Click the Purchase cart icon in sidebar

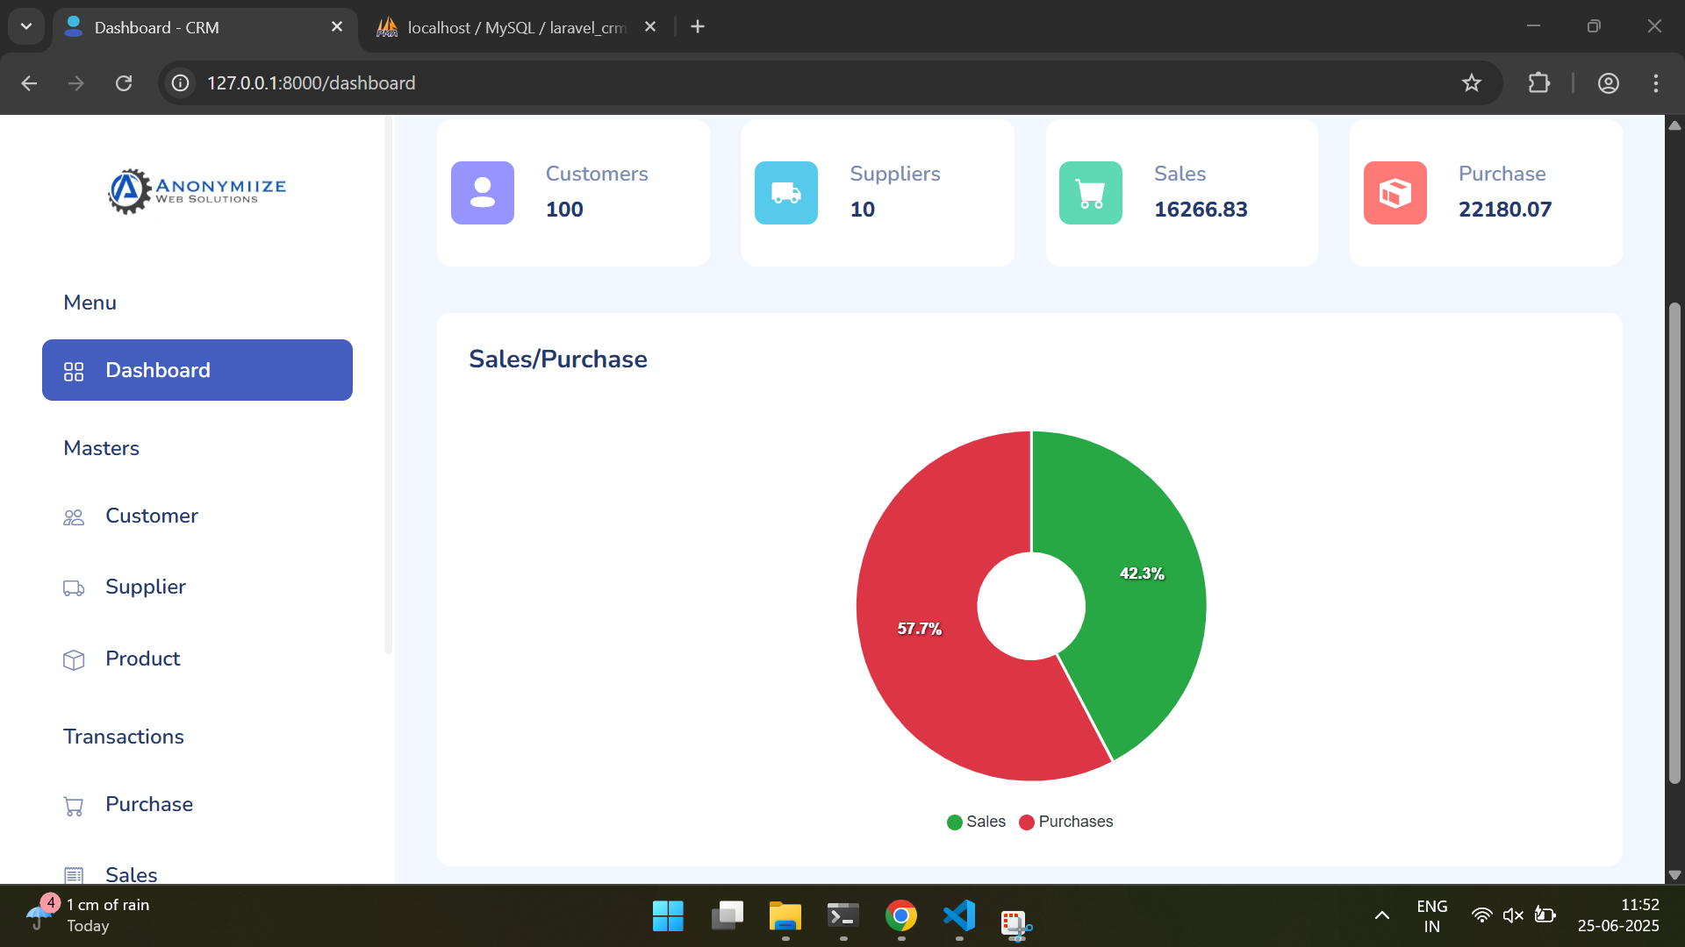74,806
